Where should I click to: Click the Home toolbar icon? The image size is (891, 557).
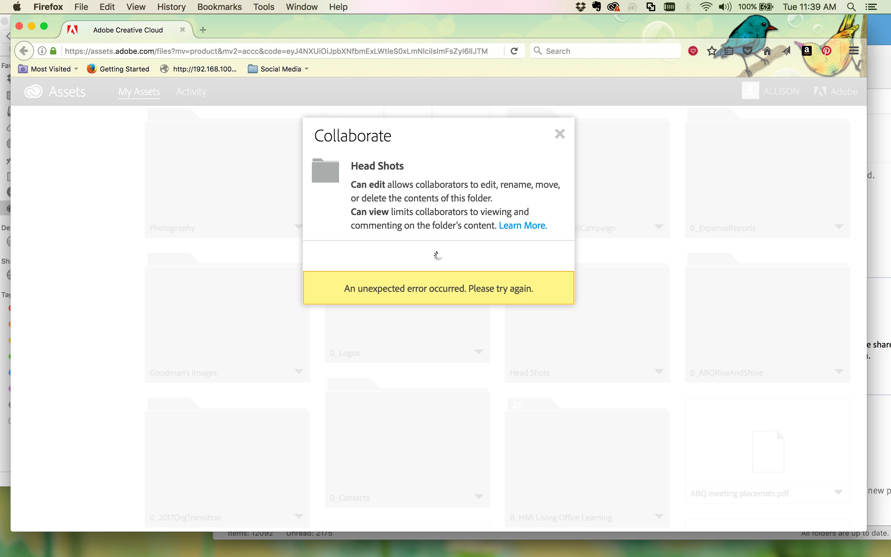767,51
